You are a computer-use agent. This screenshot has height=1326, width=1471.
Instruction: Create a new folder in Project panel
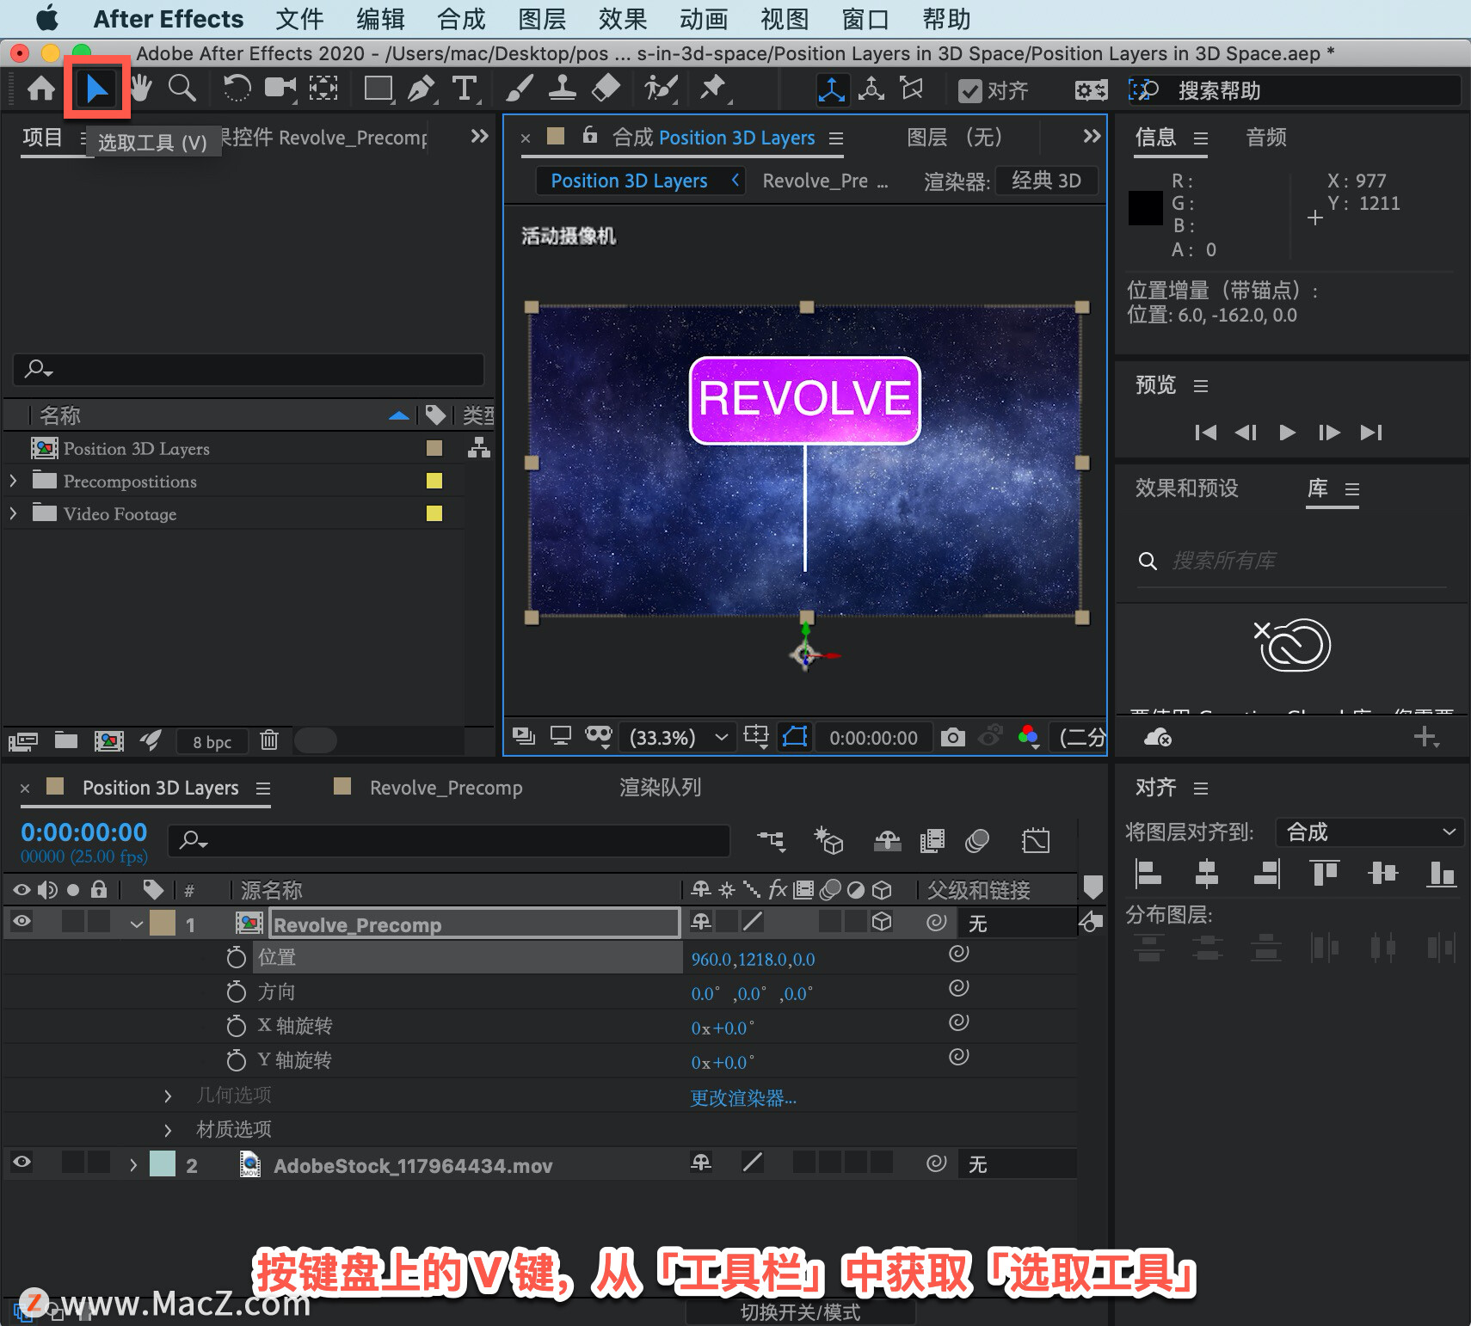tap(66, 740)
